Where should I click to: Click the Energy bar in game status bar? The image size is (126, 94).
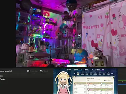coord(78,70)
